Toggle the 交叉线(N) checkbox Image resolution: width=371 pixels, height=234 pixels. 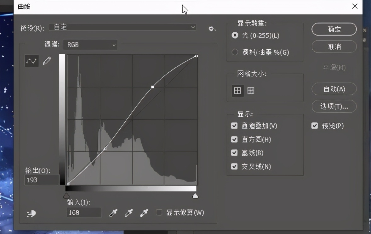click(234, 166)
